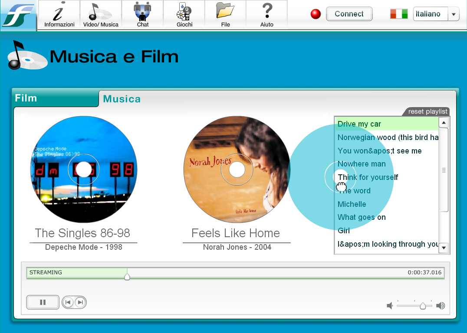Click the volume slider knob
467x333 pixels.
click(x=423, y=306)
